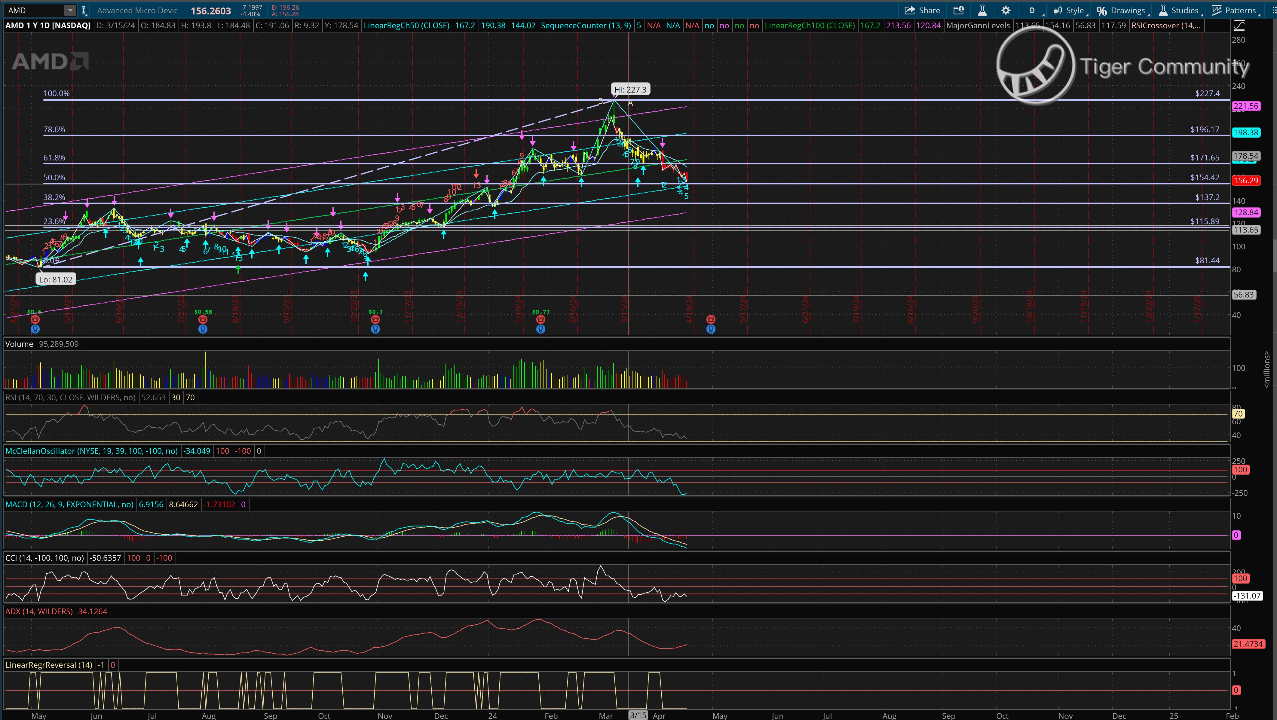Screen dimensions: 1277x720
Task: Click the Share arrow icon
Action: (910, 11)
